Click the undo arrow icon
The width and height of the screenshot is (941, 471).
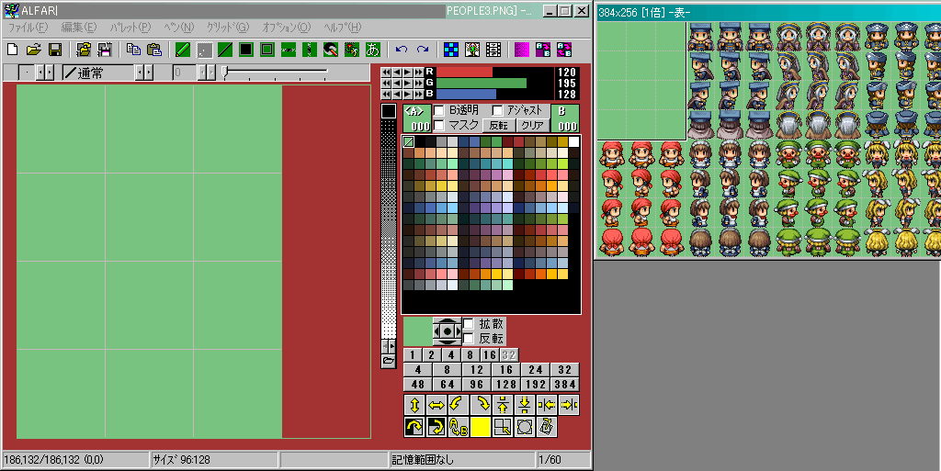(402, 50)
